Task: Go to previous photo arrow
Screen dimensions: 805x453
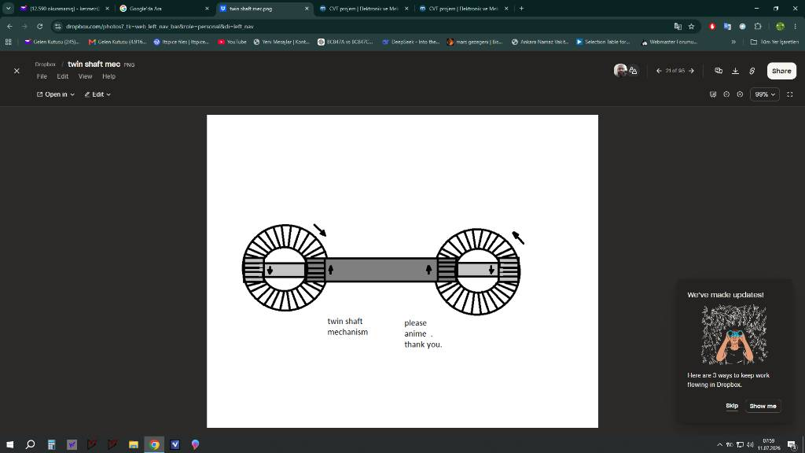Action: pyautogui.click(x=659, y=71)
